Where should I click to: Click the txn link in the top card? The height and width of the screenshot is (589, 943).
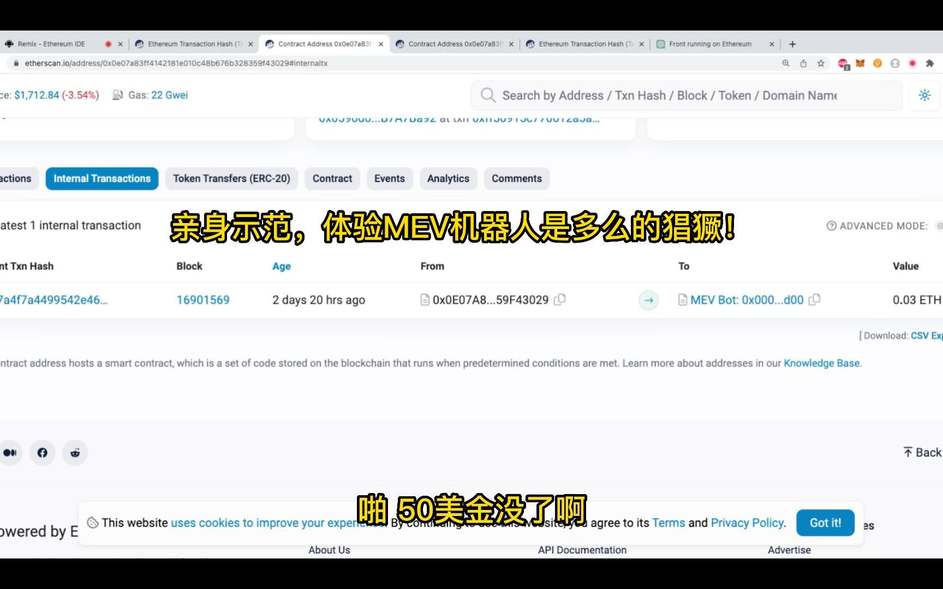coord(536,120)
